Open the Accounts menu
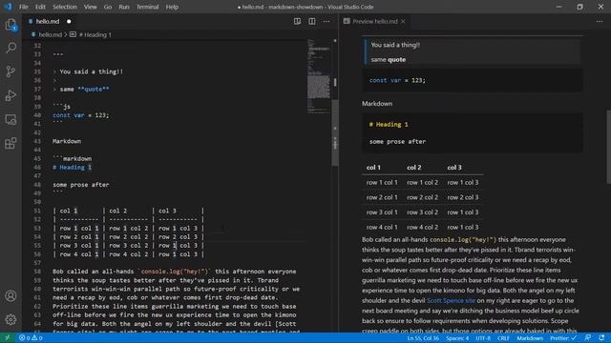The height and width of the screenshot is (343, 611). click(x=11, y=296)
